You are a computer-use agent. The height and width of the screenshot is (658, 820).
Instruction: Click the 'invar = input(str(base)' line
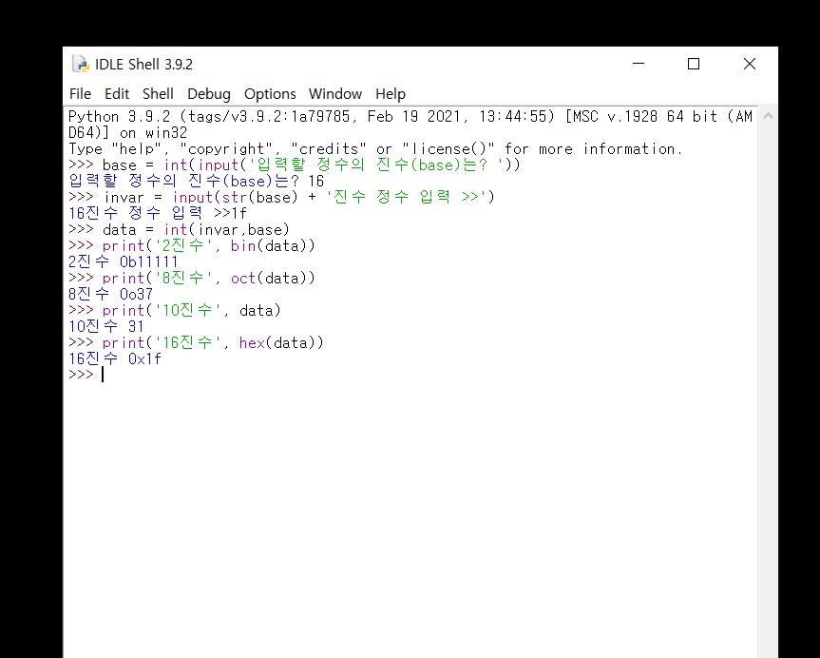pos(281,198)
